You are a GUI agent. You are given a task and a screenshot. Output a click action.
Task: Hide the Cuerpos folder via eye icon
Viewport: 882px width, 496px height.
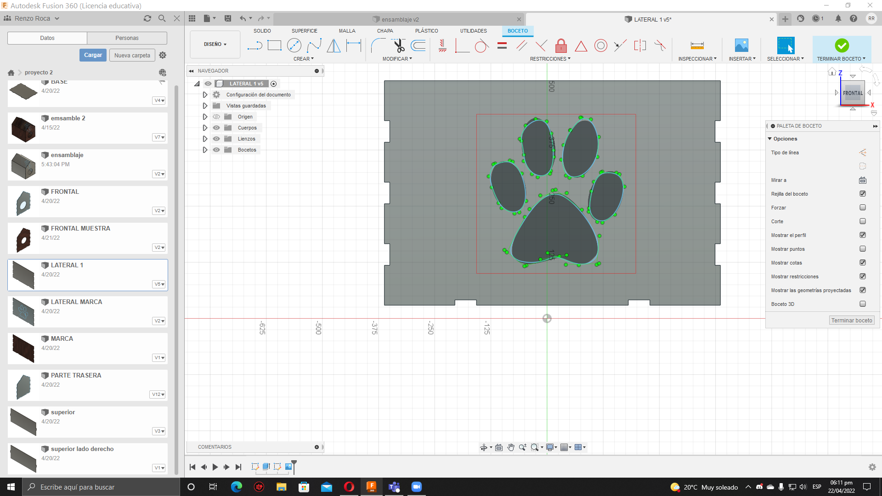216,128
